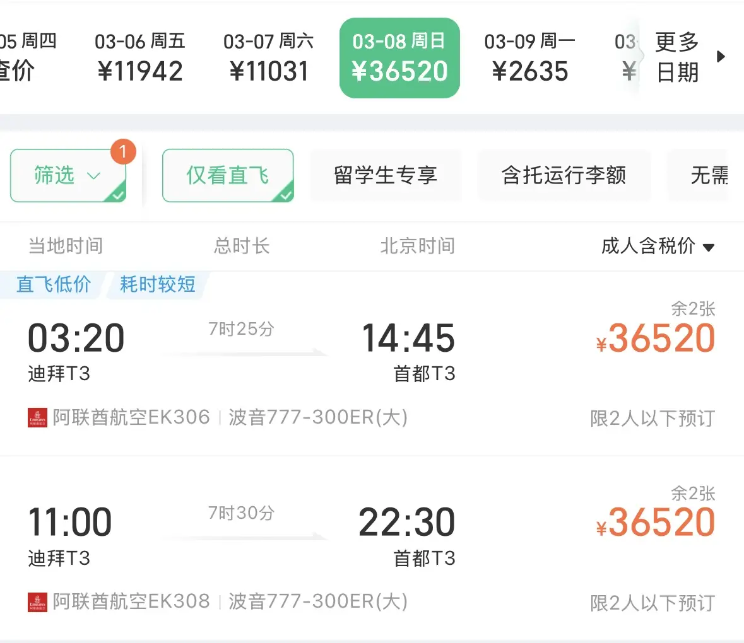Click the Emirates airline logo beside EK306

[x=38, y=418]
